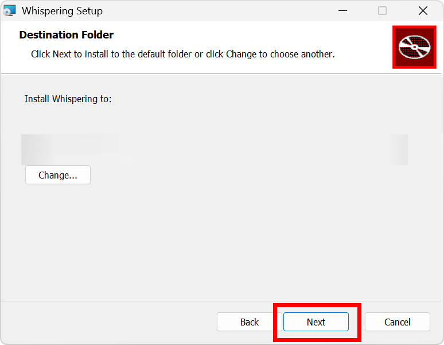The width and height of the screenshot is (444, 345).
Task: Cancel the Whispering installation
Action: pos(397,322)
